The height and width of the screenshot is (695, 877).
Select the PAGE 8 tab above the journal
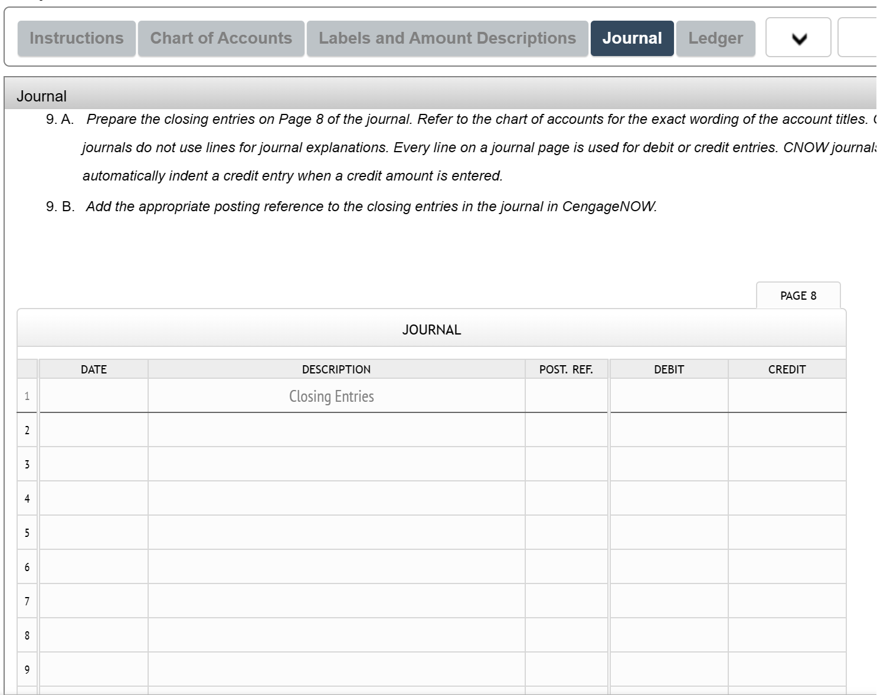pos(799,295)
